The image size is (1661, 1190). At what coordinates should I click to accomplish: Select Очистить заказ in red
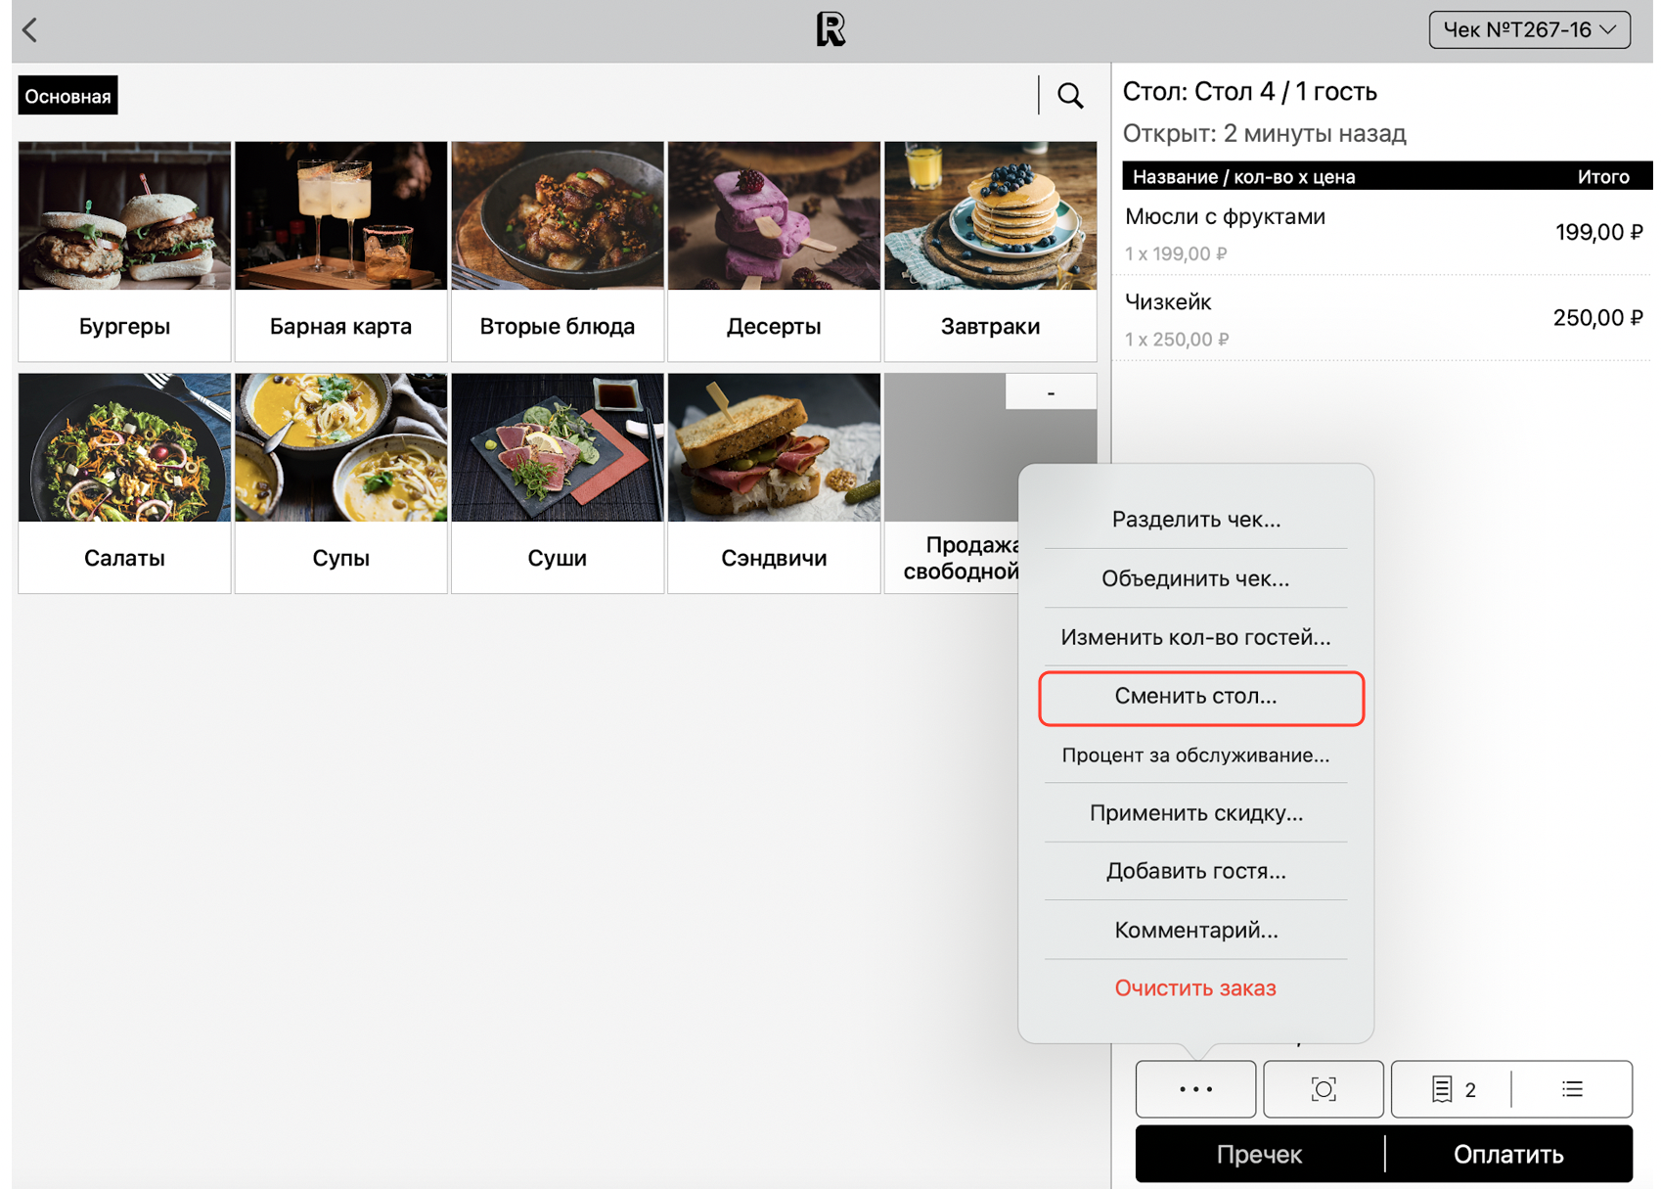click(1195, 988)
